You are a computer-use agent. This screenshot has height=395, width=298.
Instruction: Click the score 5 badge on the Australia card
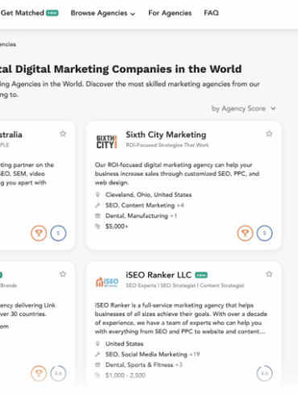[x=58, y=233]
